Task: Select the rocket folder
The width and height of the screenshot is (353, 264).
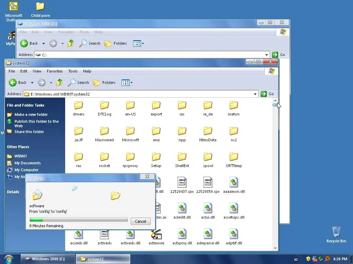Action: tap(104, 160)
